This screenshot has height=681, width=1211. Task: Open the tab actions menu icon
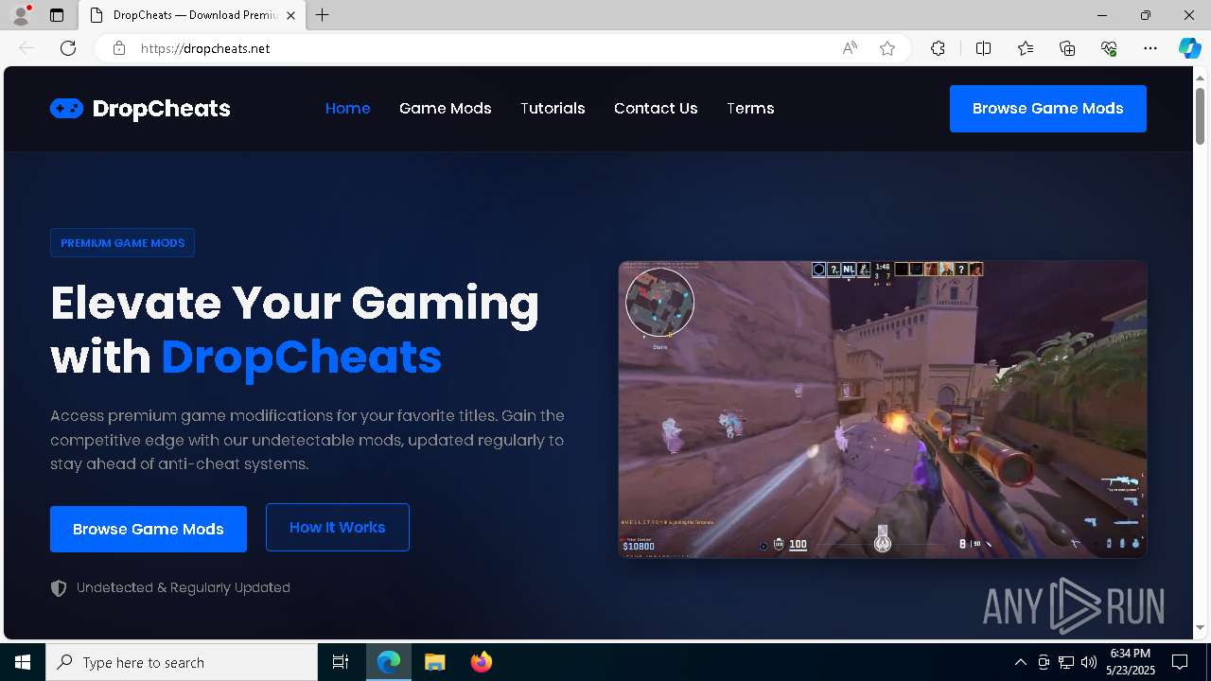click(57, 15)
